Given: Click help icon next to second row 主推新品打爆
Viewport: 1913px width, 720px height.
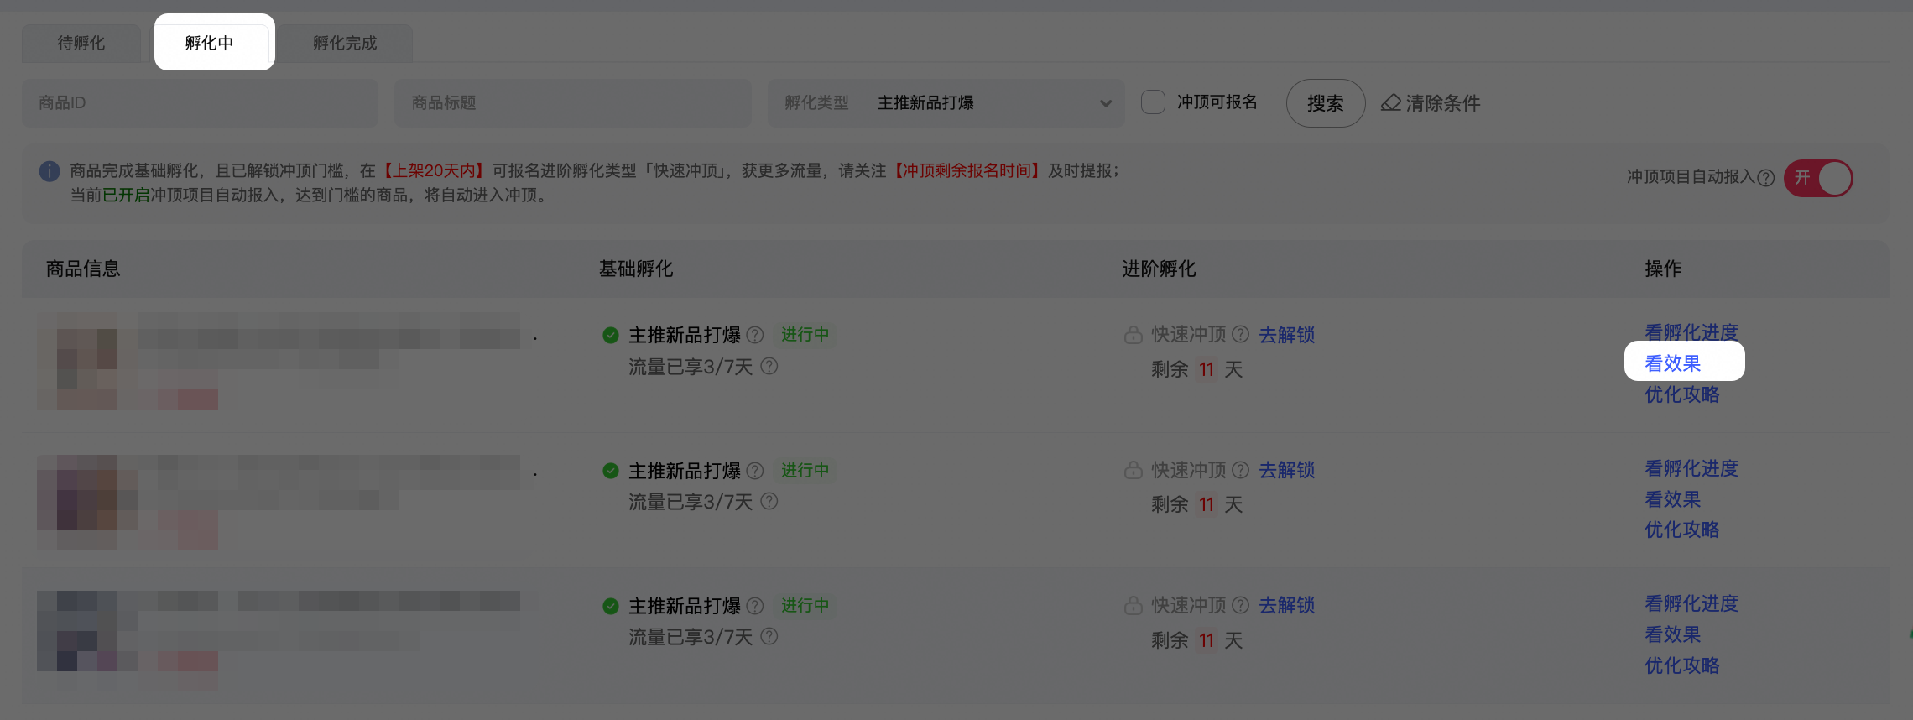Looking at the screenshot, I should (x=755, y=471).
